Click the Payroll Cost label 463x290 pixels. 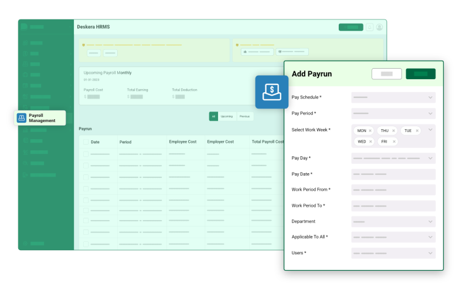tap(93, 90)
